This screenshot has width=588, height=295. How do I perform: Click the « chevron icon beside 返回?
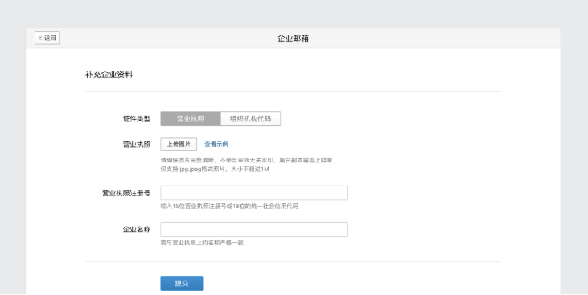click(x=40, y=38)
